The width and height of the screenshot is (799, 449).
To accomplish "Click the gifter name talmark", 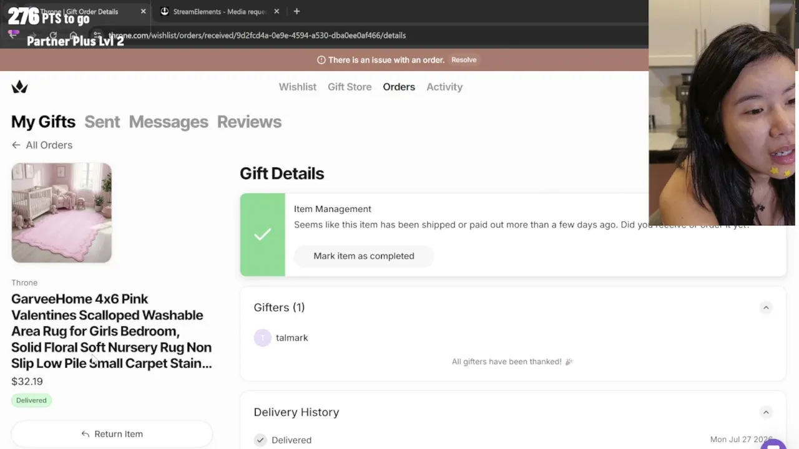I will click(292, 337).
